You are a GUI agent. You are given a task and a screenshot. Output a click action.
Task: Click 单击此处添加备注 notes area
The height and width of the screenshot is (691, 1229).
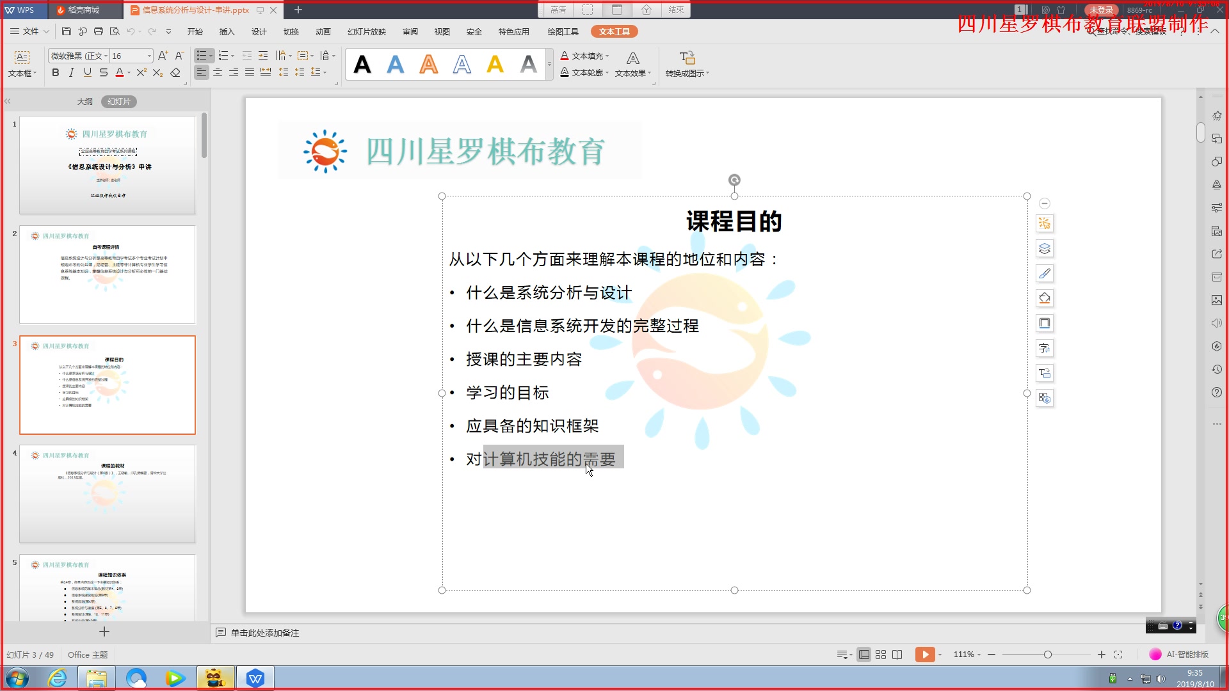point(264,633)
